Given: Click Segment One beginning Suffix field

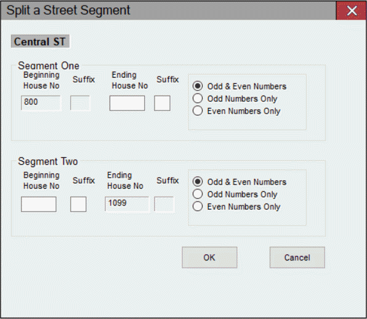Looking at the screenshot, I should coord(80,103).
